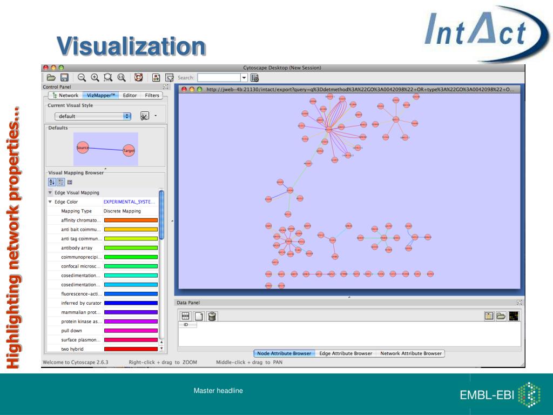Pick the orange swatch for affinity chromato...
The width and height of the screenshot is (553, 415).
(131, 220)
